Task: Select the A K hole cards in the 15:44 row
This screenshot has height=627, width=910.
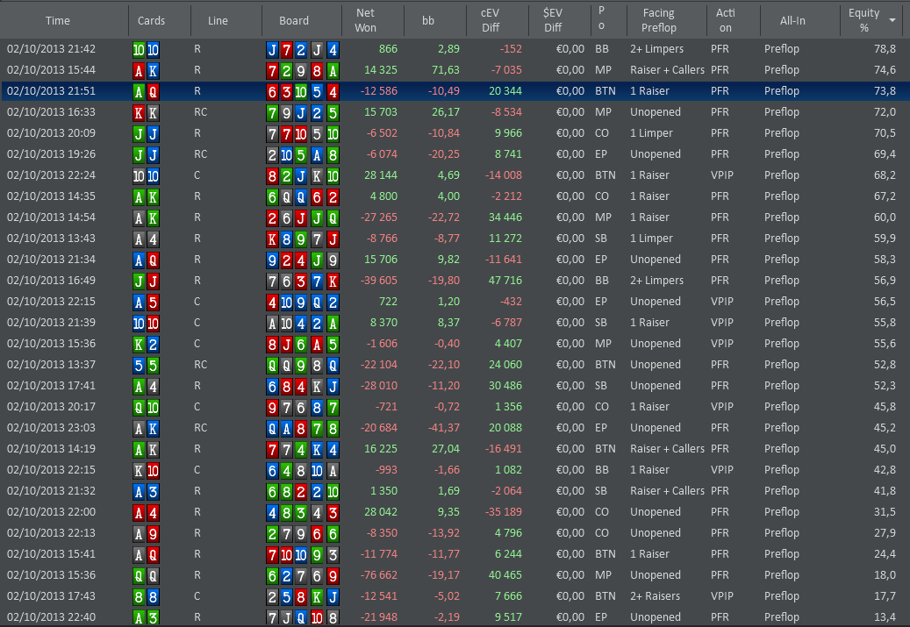Action: 146,71
